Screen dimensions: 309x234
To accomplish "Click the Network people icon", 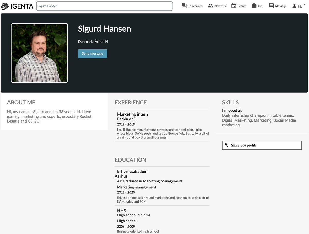I will click(x=211, y=6).
